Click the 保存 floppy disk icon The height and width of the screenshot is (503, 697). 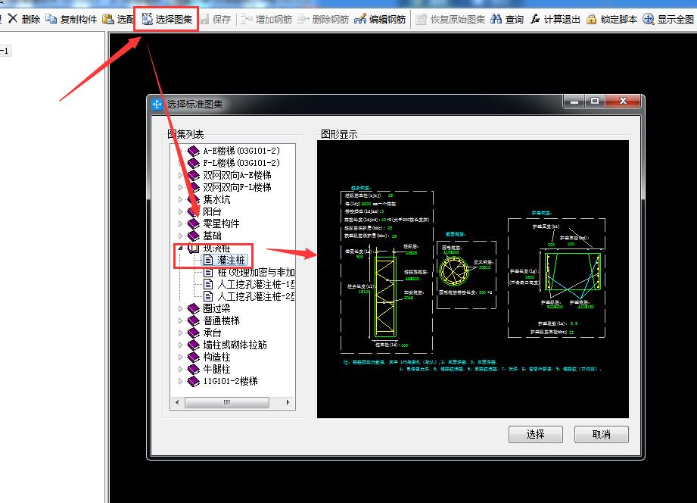[x=204, y=19]
